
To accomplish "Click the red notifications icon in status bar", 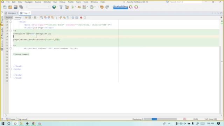I will (x=184, y=119).
